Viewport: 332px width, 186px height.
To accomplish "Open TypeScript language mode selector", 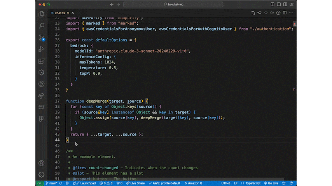I will coord(253,183).
